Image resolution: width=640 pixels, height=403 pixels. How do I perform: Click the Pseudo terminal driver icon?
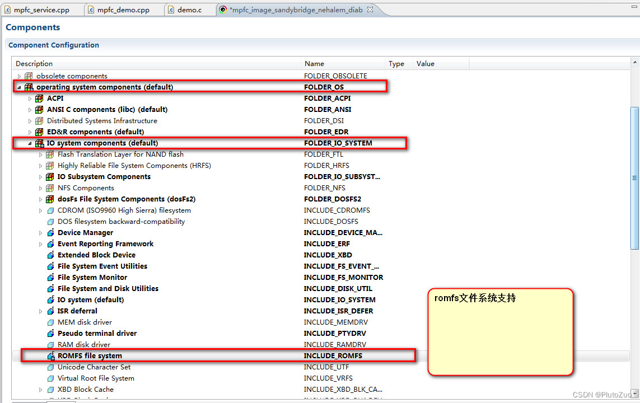coord(50,333)
